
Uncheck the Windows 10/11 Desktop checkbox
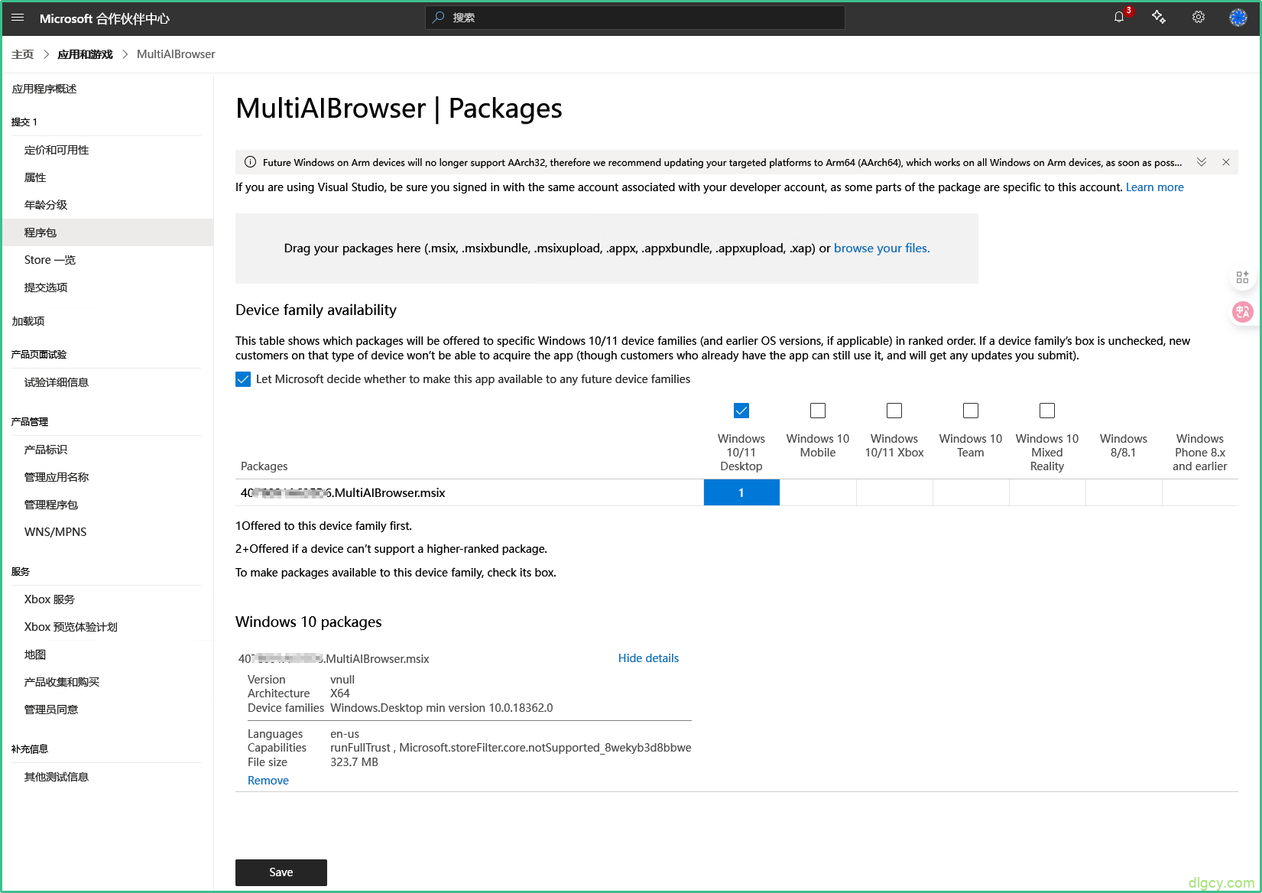[741, 411]
